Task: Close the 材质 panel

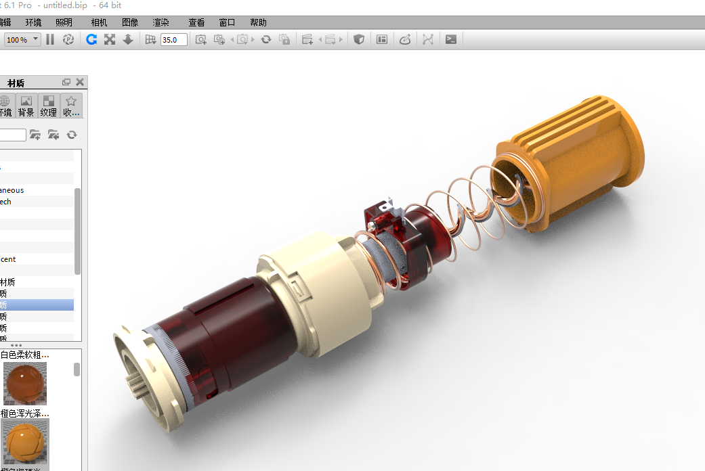Action: 80,82
